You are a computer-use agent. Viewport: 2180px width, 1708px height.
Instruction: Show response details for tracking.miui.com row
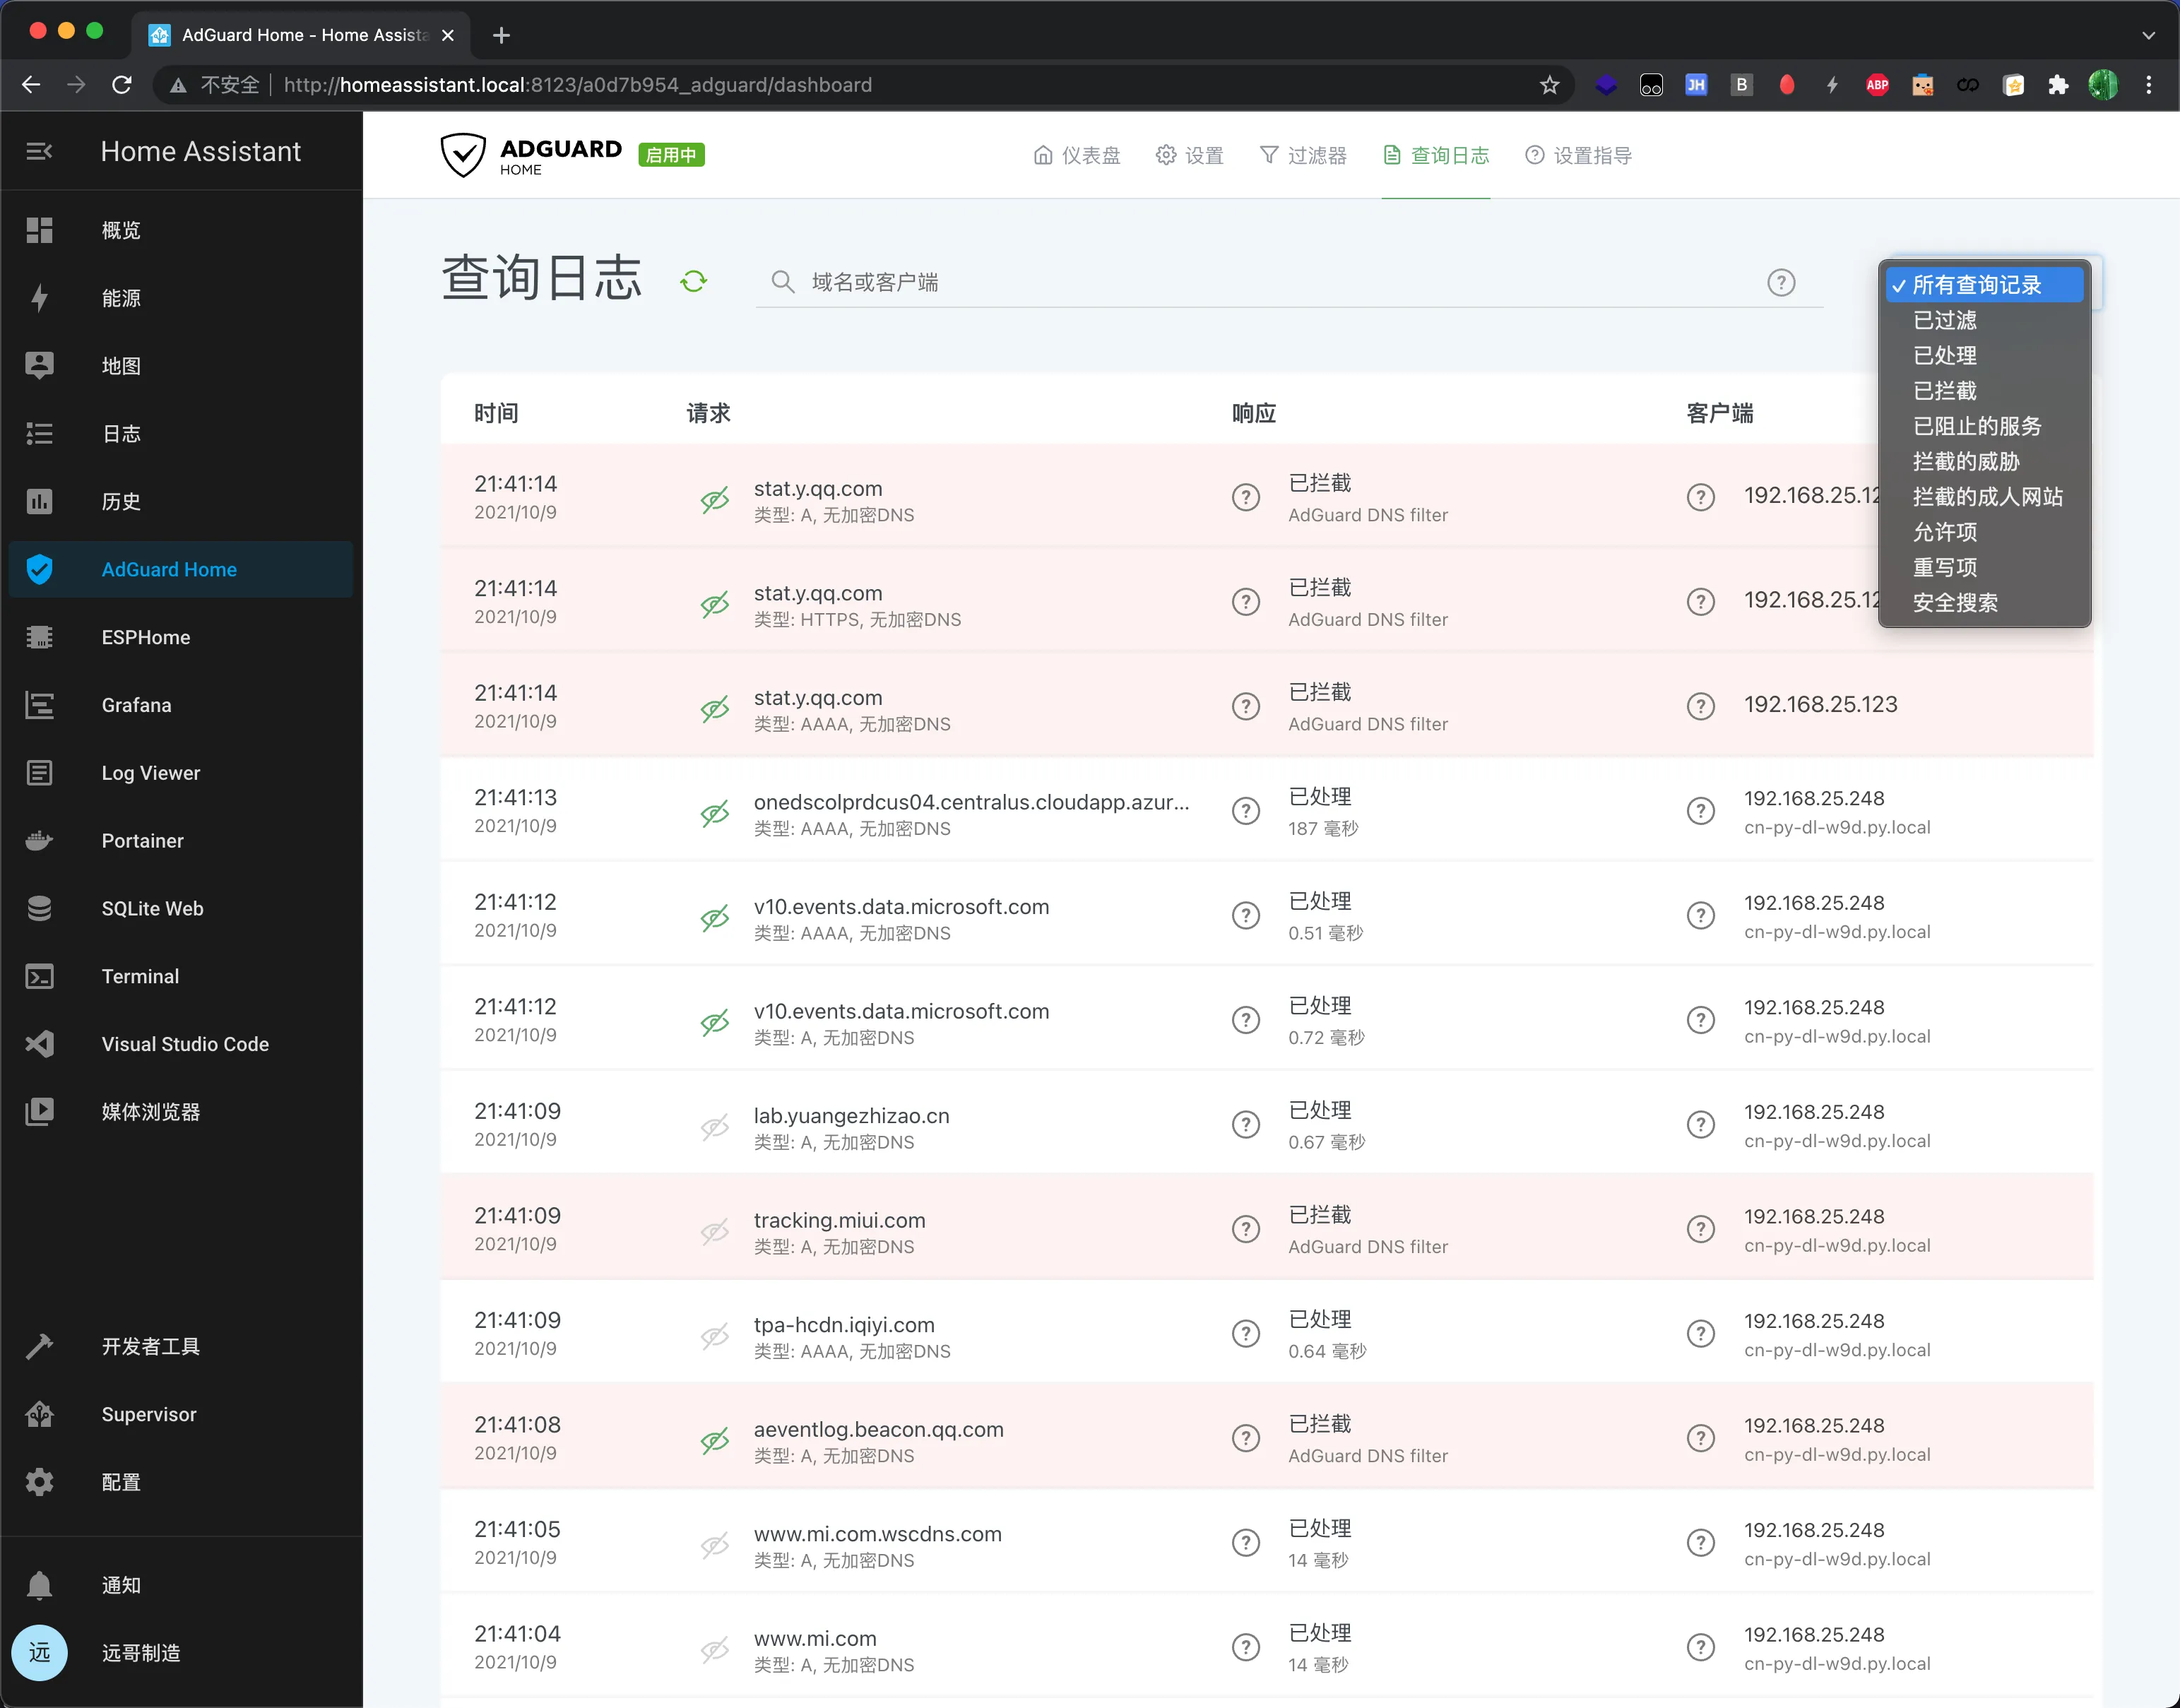tap(1245, 1229)
